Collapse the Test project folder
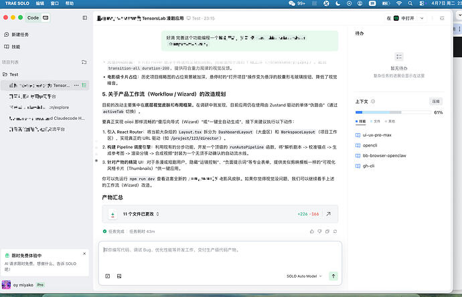462x297 pixels. [11, 74]
